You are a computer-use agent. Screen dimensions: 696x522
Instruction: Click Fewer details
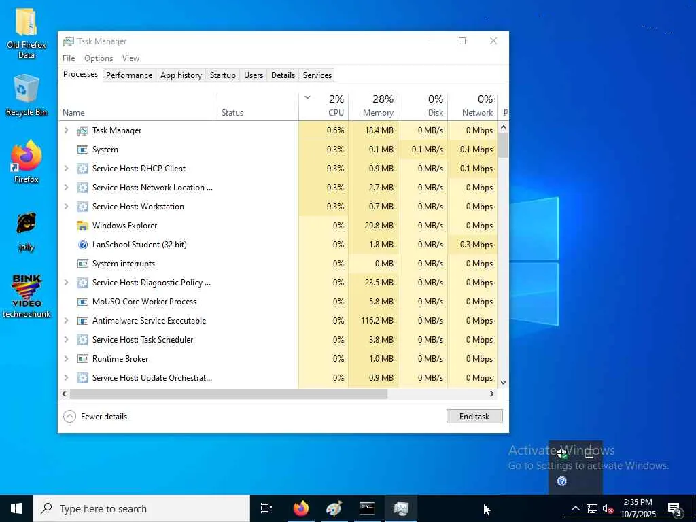coord(95,417)
